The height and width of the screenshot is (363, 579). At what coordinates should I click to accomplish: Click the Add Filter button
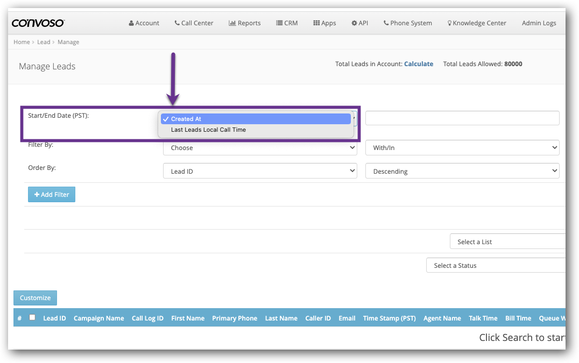pos(52,195)
